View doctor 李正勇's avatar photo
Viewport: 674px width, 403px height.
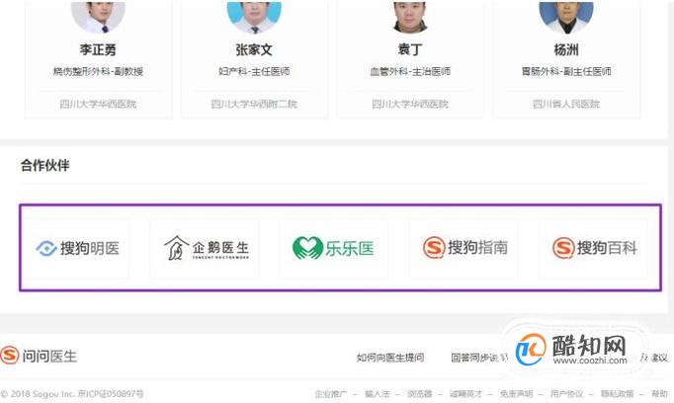(98, 17)
